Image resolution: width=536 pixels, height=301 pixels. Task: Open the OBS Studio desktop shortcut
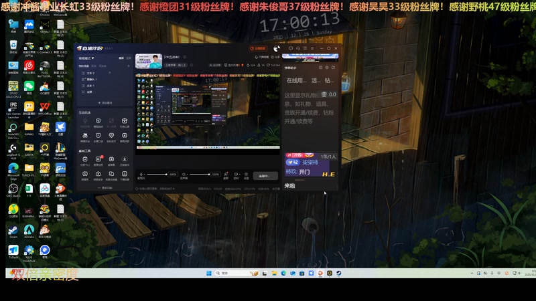pyautogui.click(x=13, y=190)
